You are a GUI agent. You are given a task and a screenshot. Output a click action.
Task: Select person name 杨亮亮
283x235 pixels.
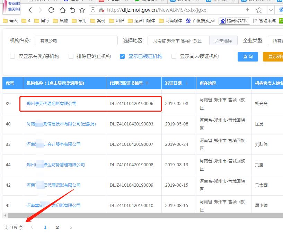pyautogui.click(x=261, y=104)
